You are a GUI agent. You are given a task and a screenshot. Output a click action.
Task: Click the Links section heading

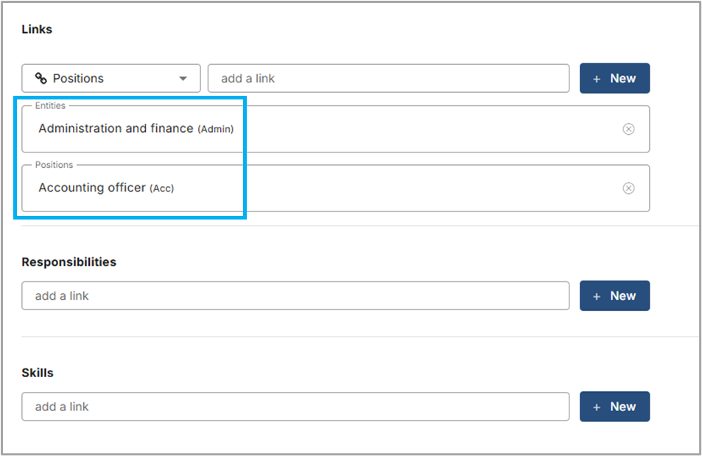click(37, 29)
